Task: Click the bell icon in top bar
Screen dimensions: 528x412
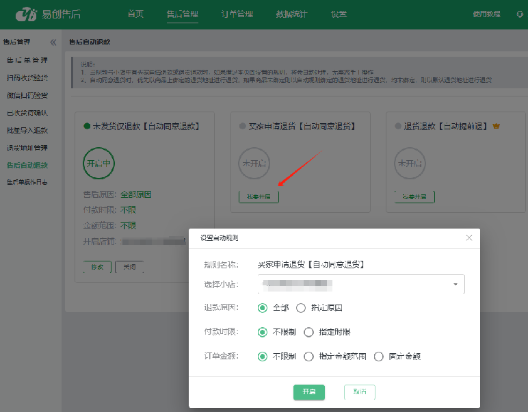Action: point(520,14)
